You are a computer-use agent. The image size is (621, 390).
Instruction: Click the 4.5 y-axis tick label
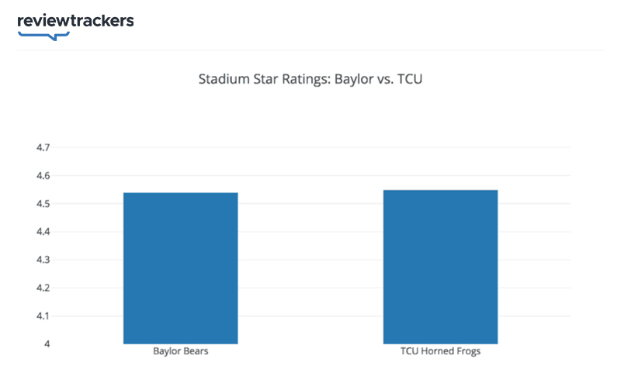point(43,204)
